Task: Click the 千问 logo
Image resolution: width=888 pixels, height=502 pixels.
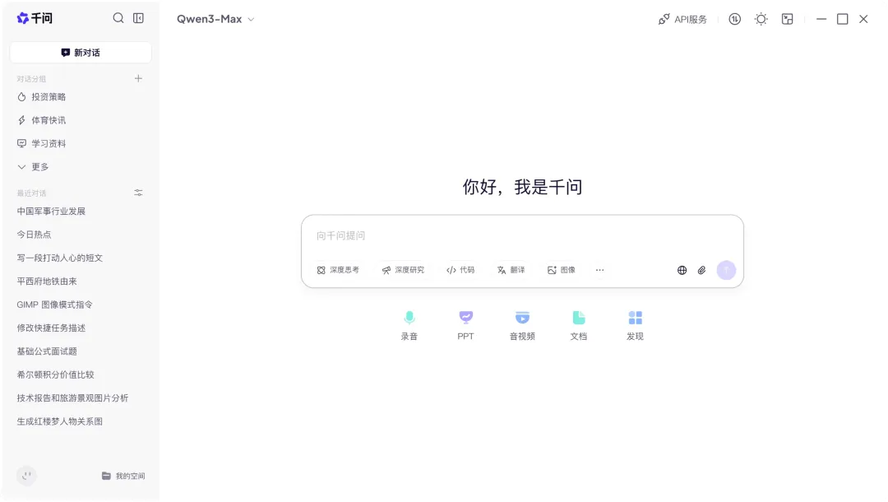Action: click(x=35, y=18)
